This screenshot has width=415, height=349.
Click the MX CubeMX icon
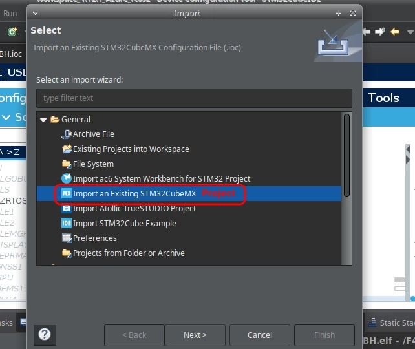click(x=67, y=193)
